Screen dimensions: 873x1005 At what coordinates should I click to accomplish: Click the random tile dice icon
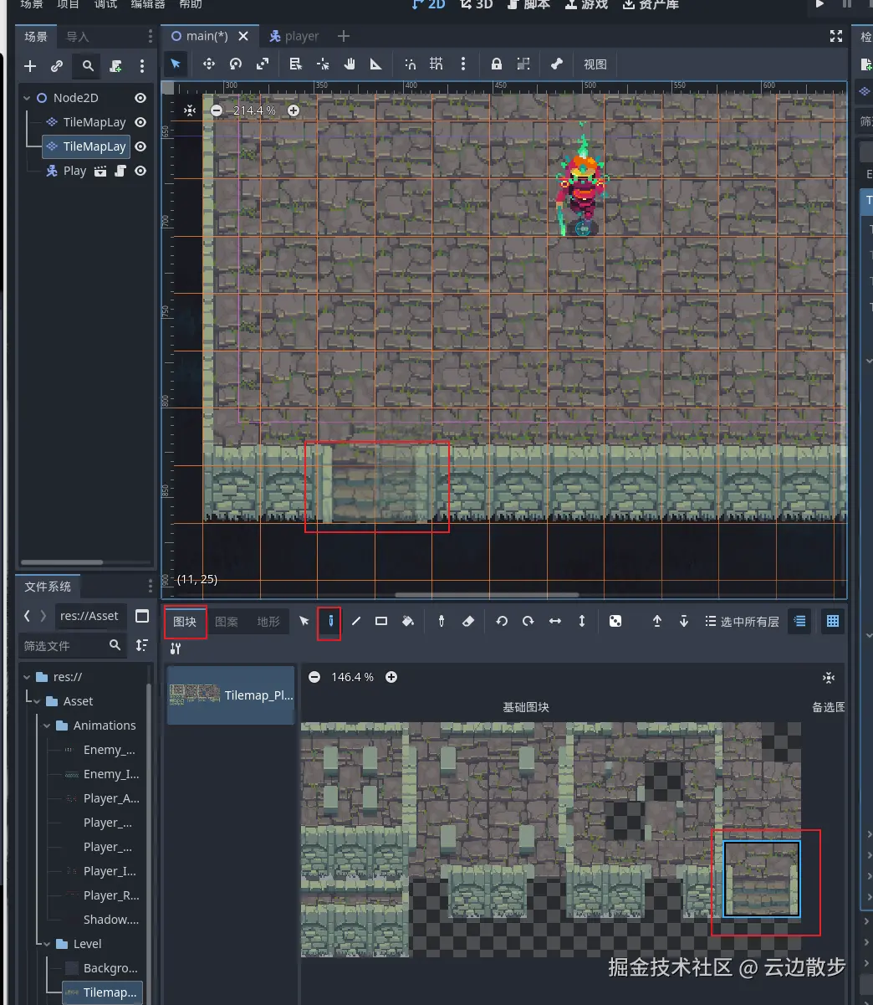pos(615,622)
